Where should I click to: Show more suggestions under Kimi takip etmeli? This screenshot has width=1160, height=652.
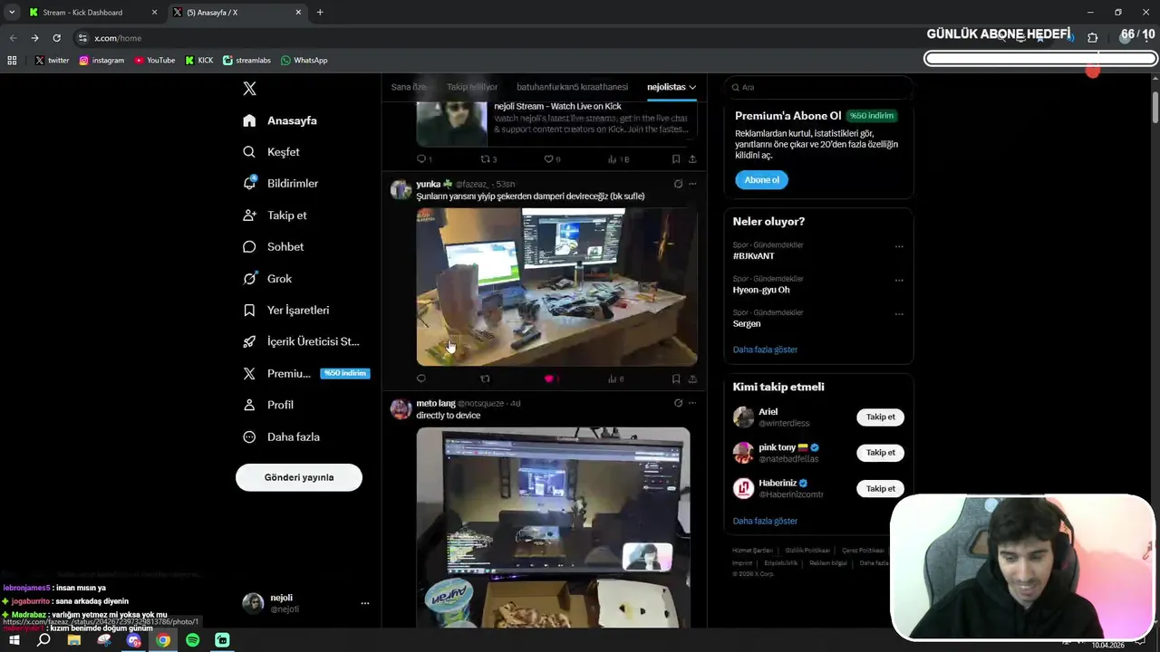point(765,521)
